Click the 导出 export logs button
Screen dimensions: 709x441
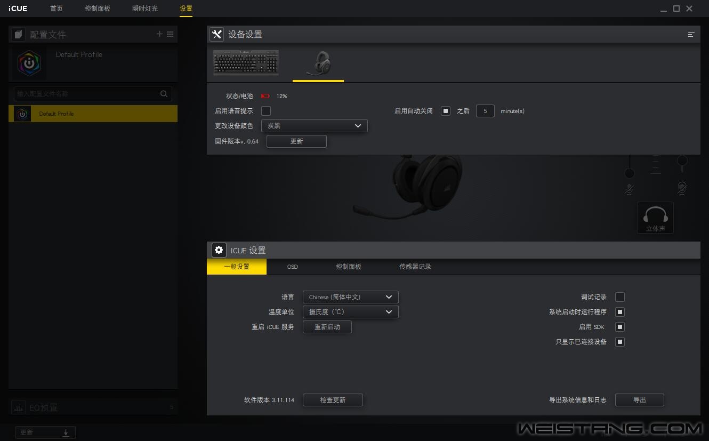(x=640, y=400)
